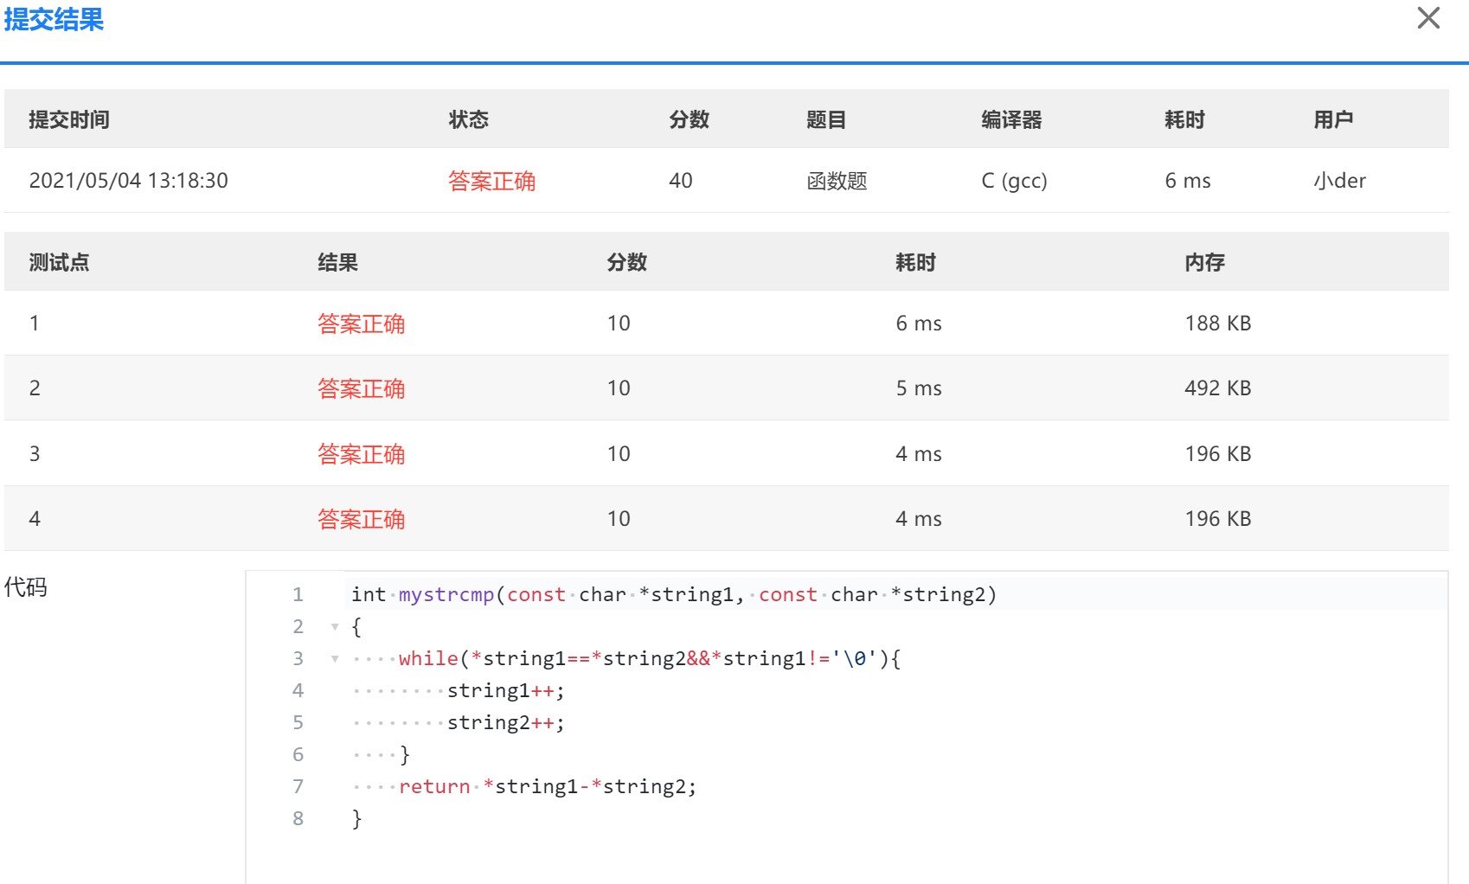Collapse the function body fold arrow on line 2
Image resolution: width=1469 pixels, height=884 pixels.
coord(335,627)
